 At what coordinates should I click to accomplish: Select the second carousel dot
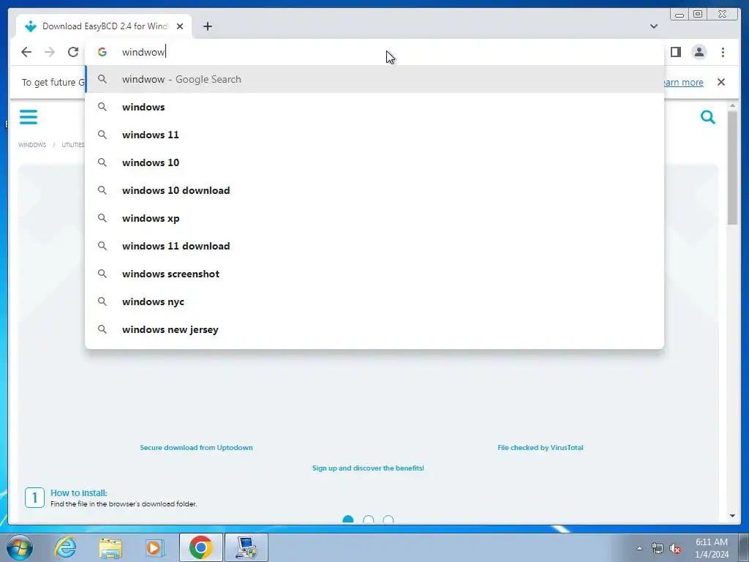pyautogui.click(x=369, y=520)
